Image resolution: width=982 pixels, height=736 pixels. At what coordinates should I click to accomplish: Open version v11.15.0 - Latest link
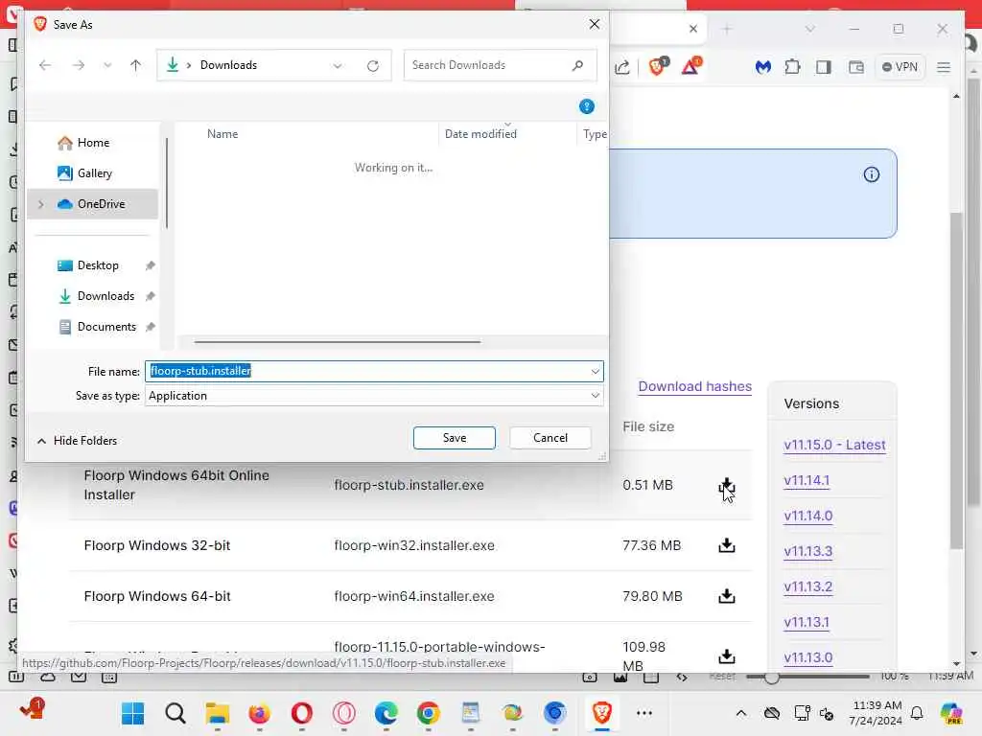[834, 445]
